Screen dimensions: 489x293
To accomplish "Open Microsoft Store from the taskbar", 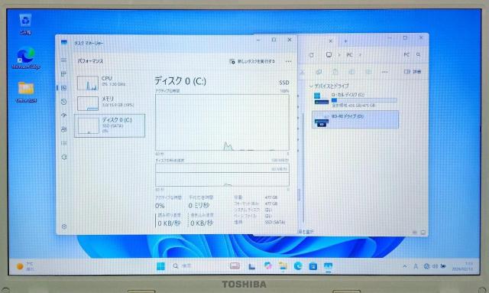I will point(313,266).
